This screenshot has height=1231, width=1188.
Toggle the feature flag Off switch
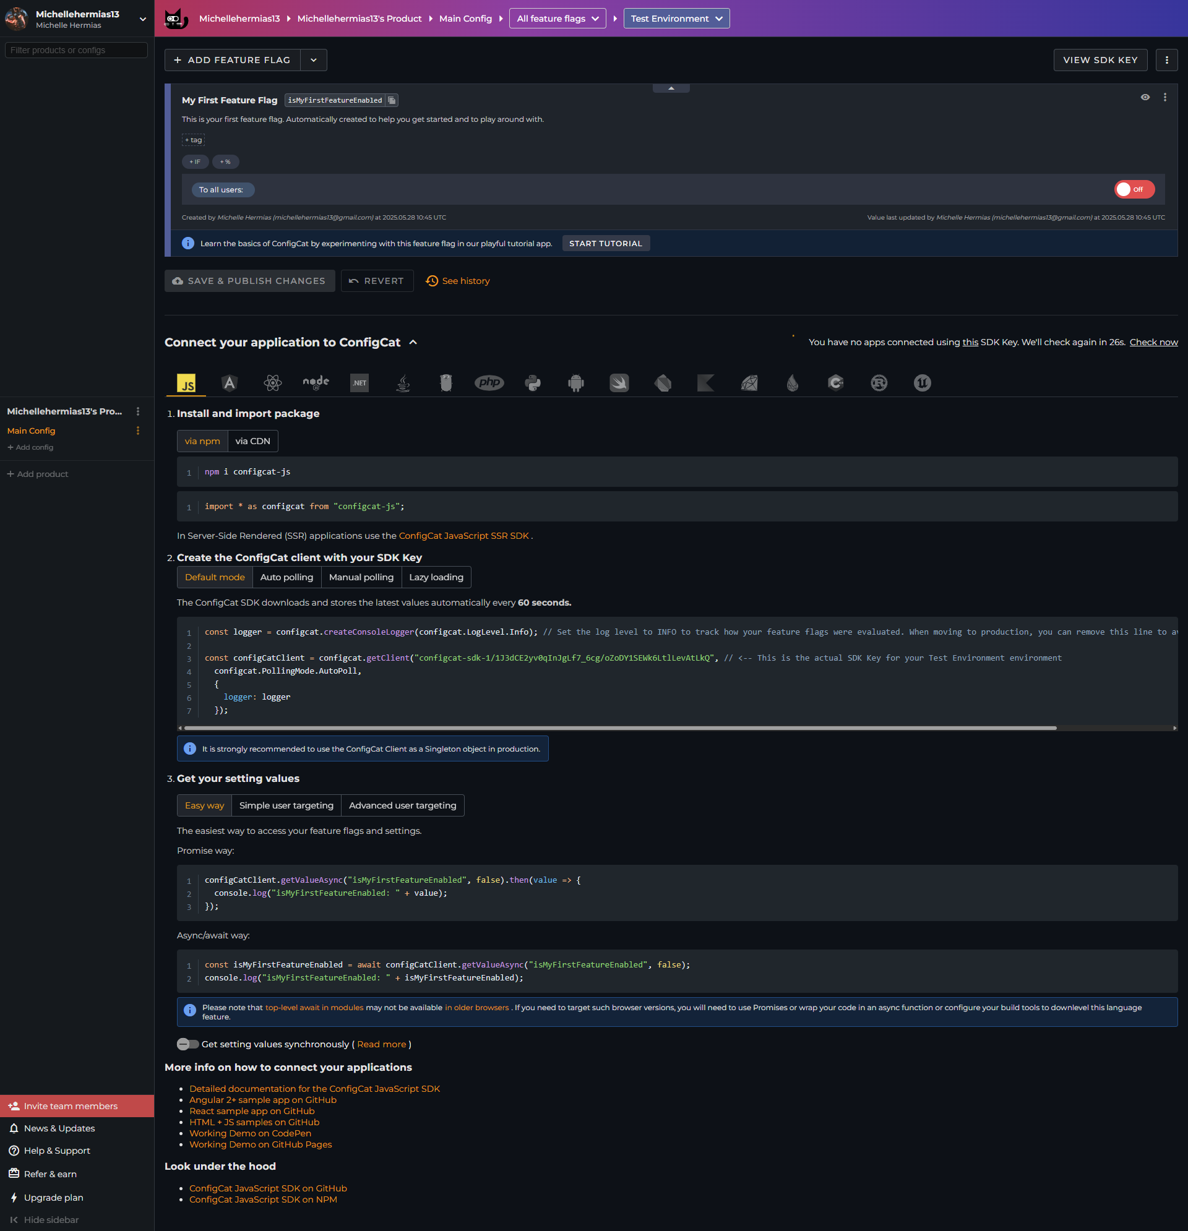point(1134,190)
